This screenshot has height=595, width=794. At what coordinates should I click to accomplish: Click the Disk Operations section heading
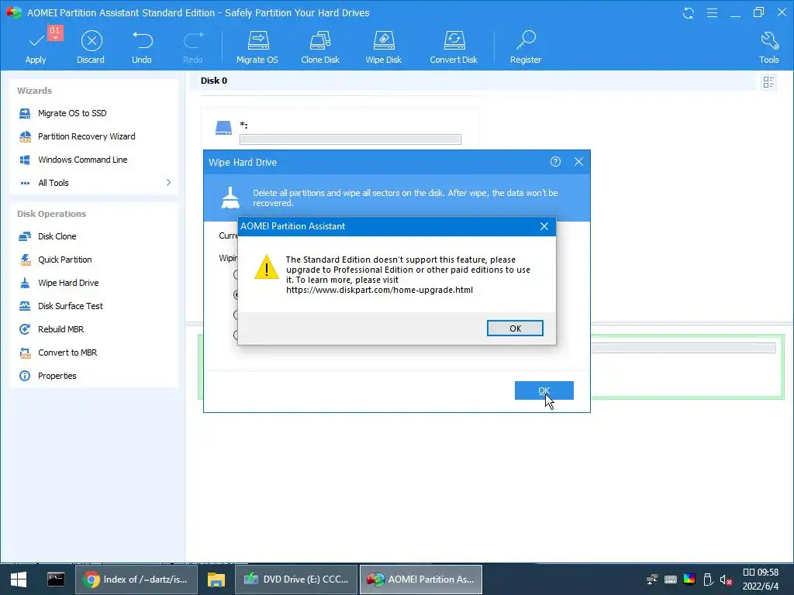52,214
